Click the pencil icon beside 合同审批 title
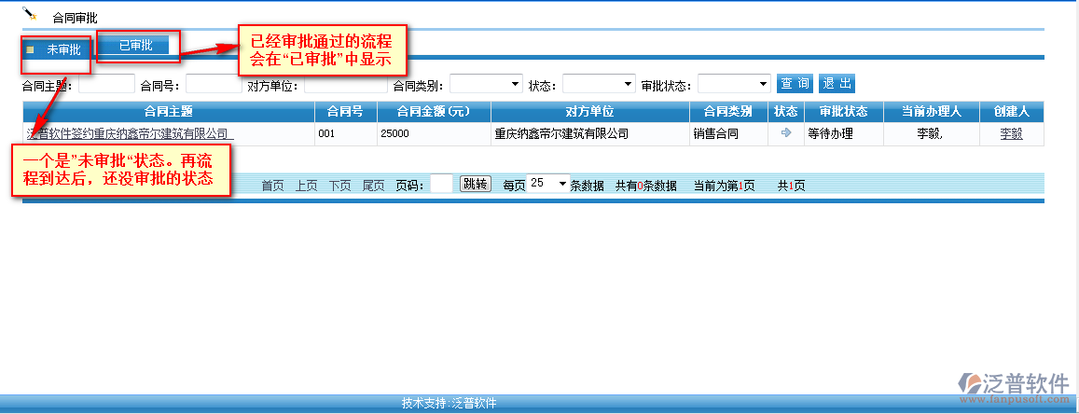 coord(30,14)
